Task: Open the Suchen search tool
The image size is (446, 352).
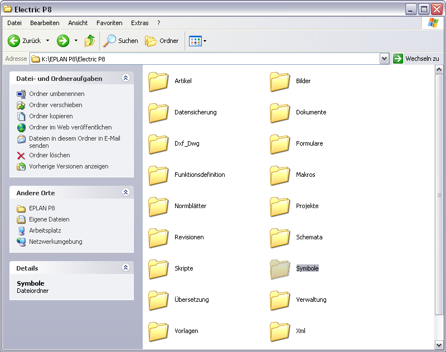Action: click(120, 41)
